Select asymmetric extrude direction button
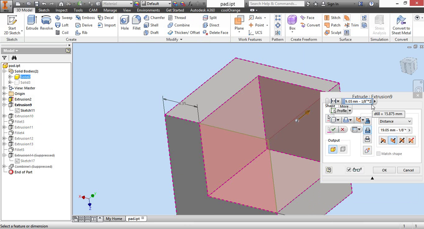This screenshot has height=229, width=424. pyautogui.click(x=411, y=140)
